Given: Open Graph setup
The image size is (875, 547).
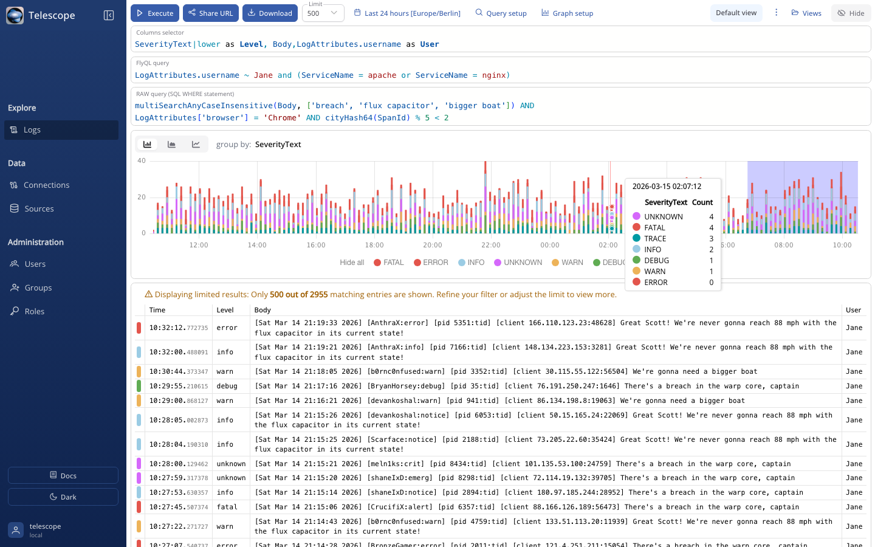Looking at the screenshot, I should pos(567,13).
